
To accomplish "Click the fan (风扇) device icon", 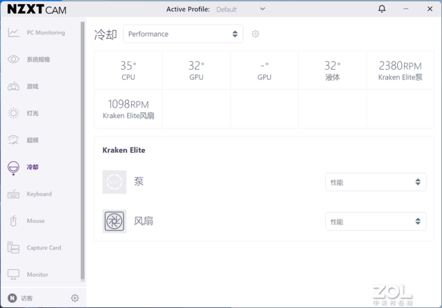I will click(x=114, y=221).
